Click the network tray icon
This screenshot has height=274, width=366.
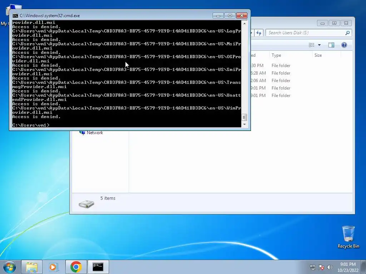click(x=312, y=267)
